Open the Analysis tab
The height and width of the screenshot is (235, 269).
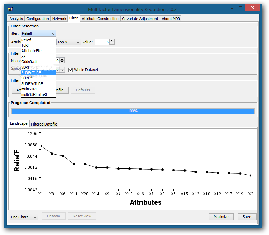(x=16, y=19)
